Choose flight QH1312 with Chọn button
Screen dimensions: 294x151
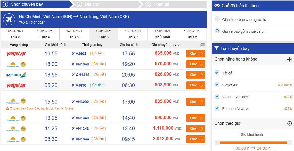pos(196,74)
